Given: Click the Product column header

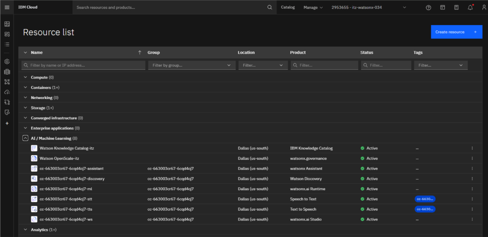Looking at the screenshot, I should [x=298, y=53].
